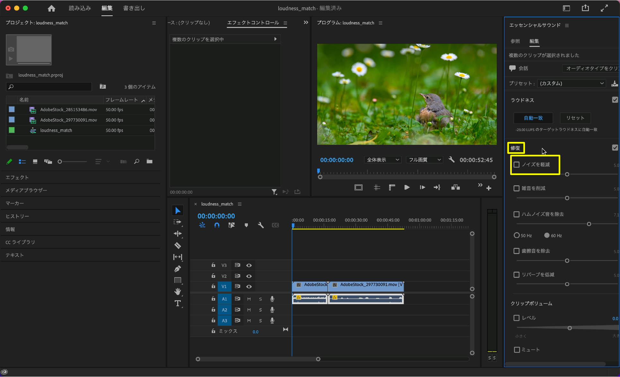
Task: Click the リセット button
Action: click(575, 118)
